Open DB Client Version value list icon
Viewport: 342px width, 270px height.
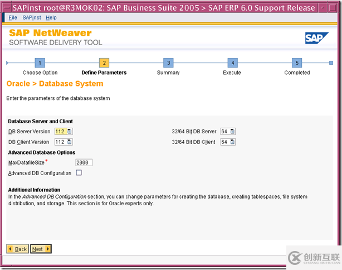pos(70,142)
